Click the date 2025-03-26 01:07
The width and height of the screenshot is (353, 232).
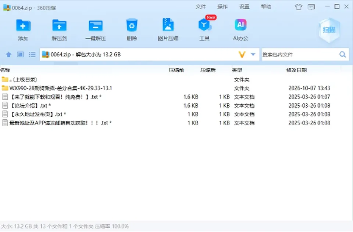309,97
